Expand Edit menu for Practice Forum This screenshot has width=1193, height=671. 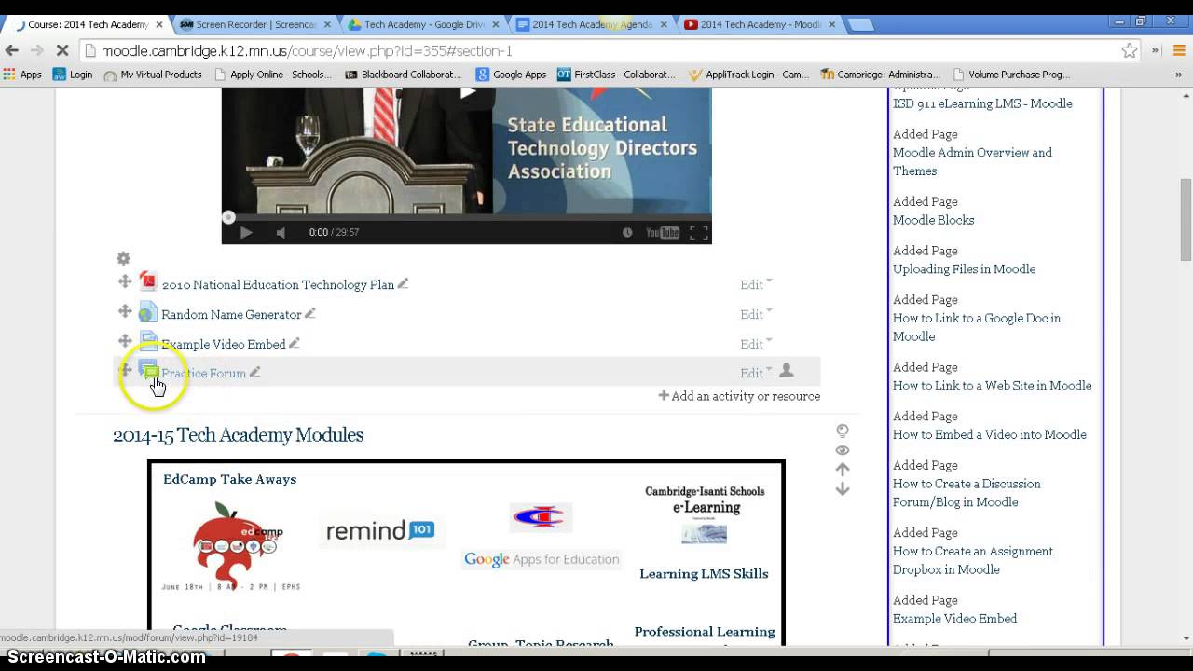pos(756,373)
